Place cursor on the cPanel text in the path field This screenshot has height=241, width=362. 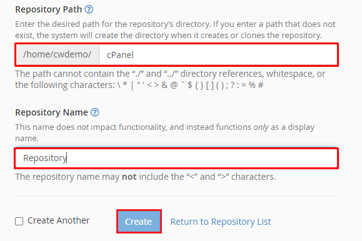point(120,55)
